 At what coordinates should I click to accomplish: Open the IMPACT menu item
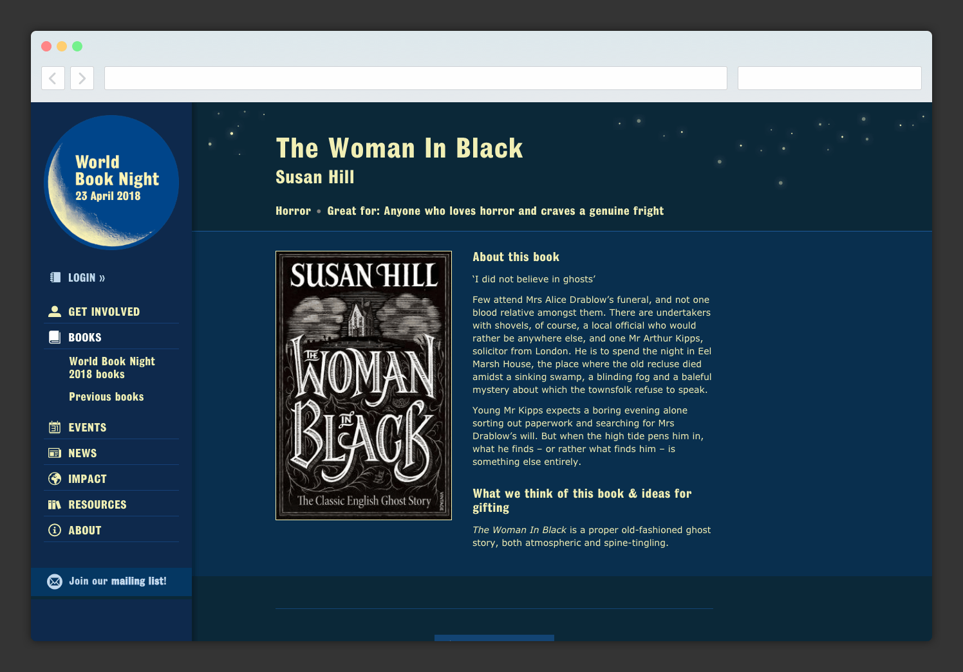click(x=88, y=479)
